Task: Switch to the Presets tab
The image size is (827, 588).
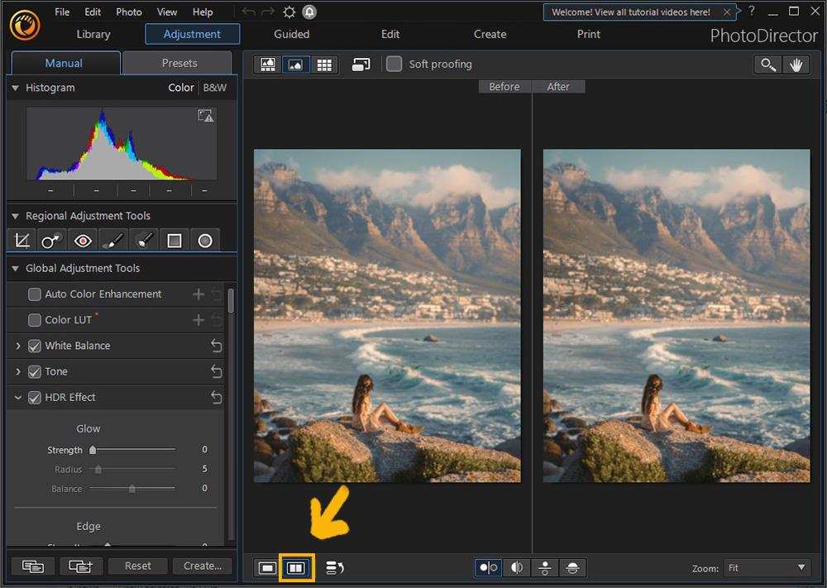Action: 176,62
